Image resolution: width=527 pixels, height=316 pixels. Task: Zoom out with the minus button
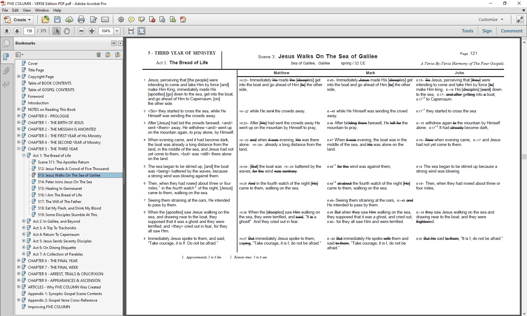point(82,31)
